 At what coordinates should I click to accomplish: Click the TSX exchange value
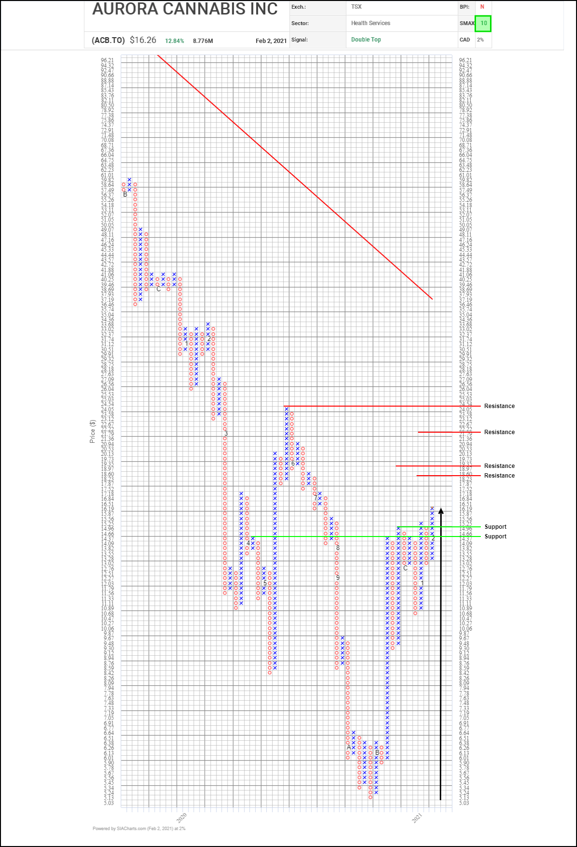click(356, 7)
